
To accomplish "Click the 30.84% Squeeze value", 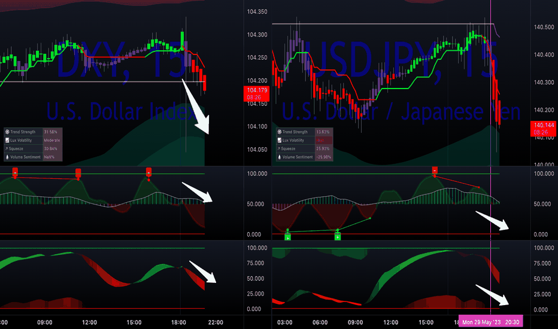I will coord(50,149).
